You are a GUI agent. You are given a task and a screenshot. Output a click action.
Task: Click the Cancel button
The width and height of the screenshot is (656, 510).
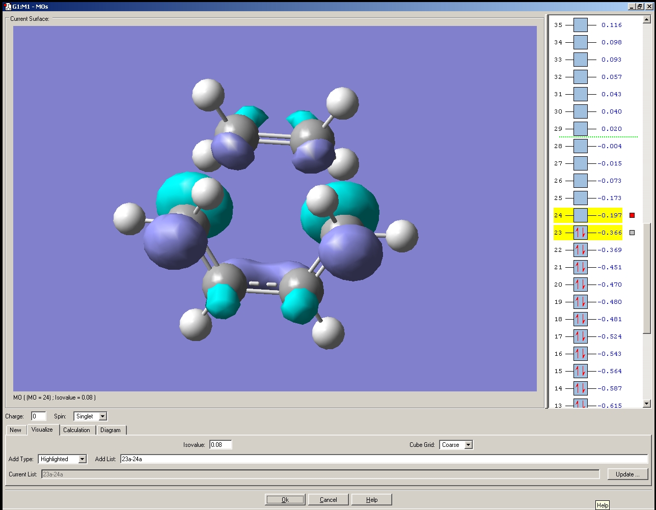coord(328,499)
